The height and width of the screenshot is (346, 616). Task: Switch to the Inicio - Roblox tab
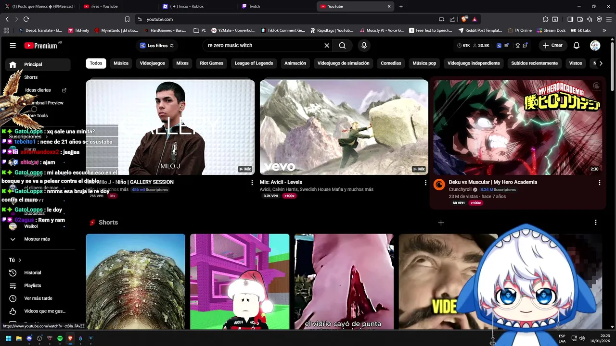pyautogui.click(x=197, y=6)
